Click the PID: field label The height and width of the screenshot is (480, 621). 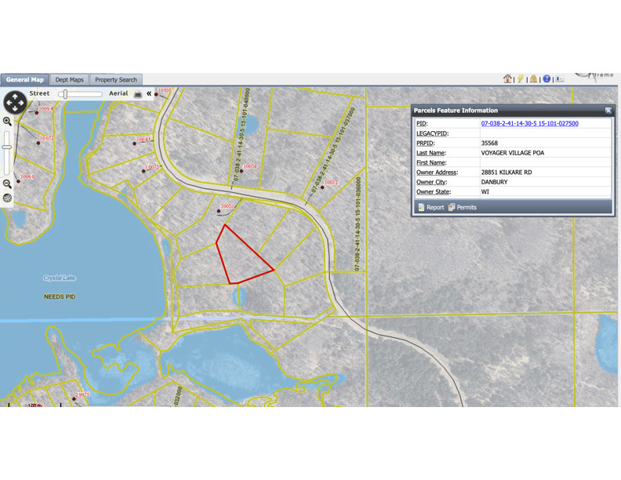422,124
